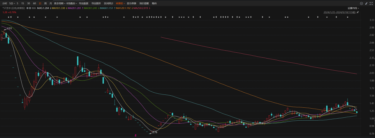Open 前复权 adjustment dropdown
The width and height of the screenshot is (375, 138).
[x=120, y=4]
